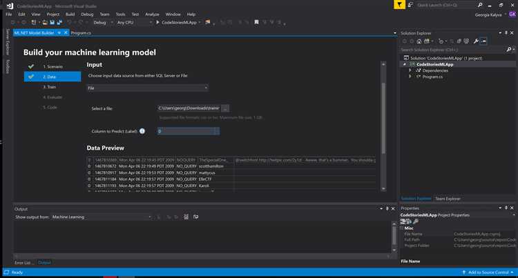
Task: Click the Georgia Kalyva account name
Action: click(488, 14)
